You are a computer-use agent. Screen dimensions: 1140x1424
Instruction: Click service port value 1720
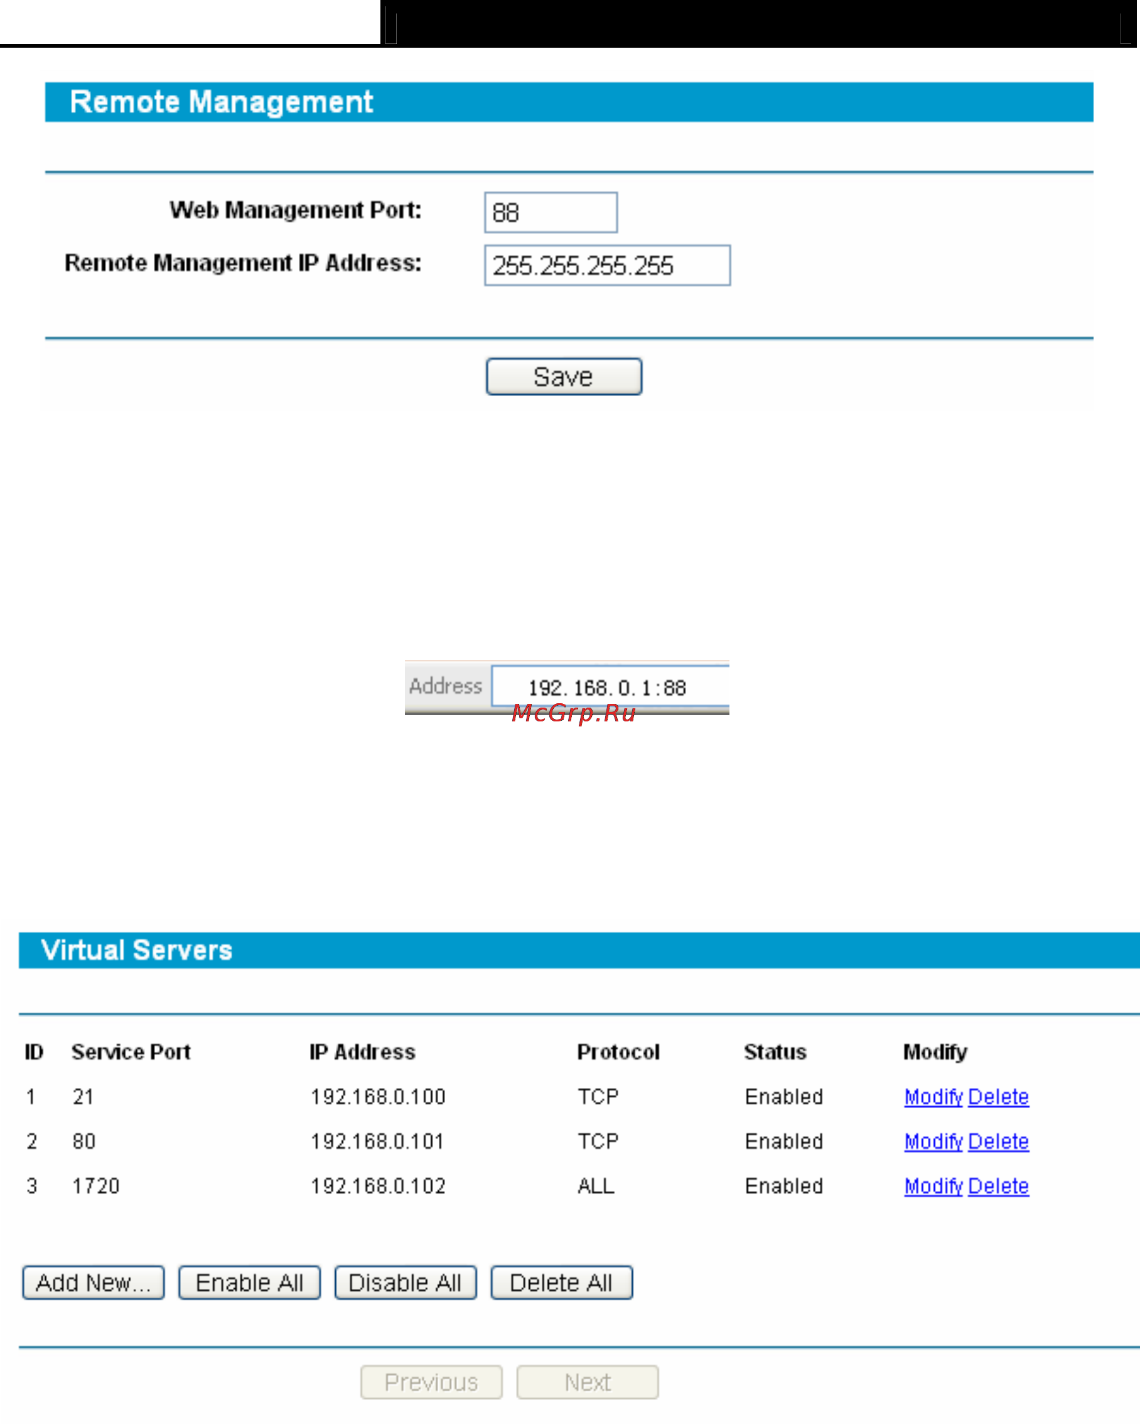coord(97,1186)
